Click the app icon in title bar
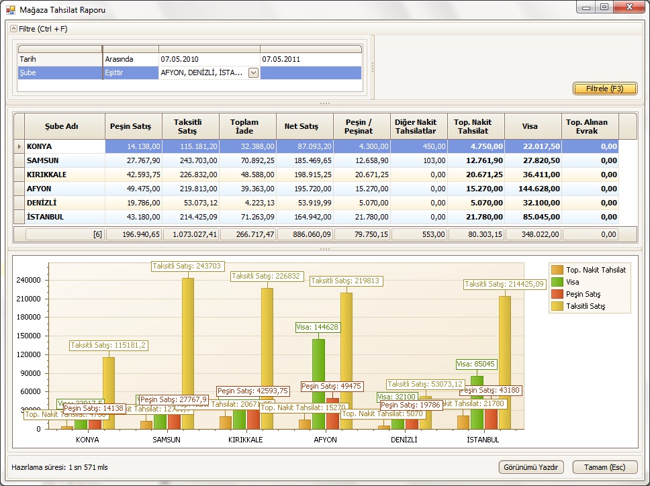The height and width of the screenshot is (486, 650). coord(11,10)
